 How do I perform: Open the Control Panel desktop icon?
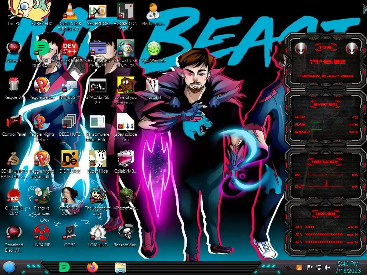(14, 126)
